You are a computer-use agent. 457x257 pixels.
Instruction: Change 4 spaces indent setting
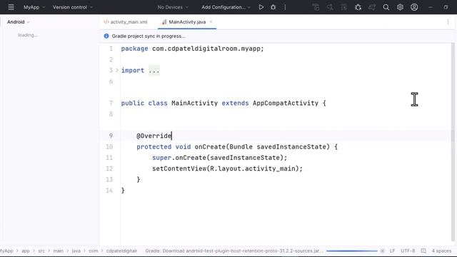(441, 251)
